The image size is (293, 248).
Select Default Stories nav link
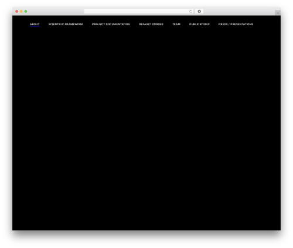coord(151,24)
